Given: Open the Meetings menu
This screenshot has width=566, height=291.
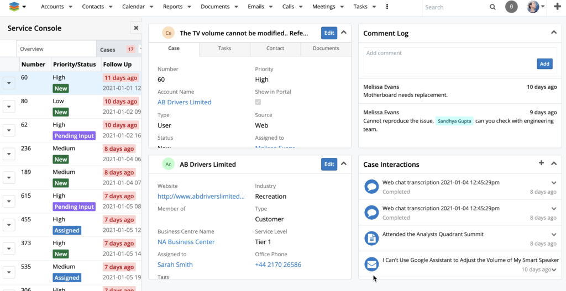Looking at the screenshot, I should [x=323, y=7].
